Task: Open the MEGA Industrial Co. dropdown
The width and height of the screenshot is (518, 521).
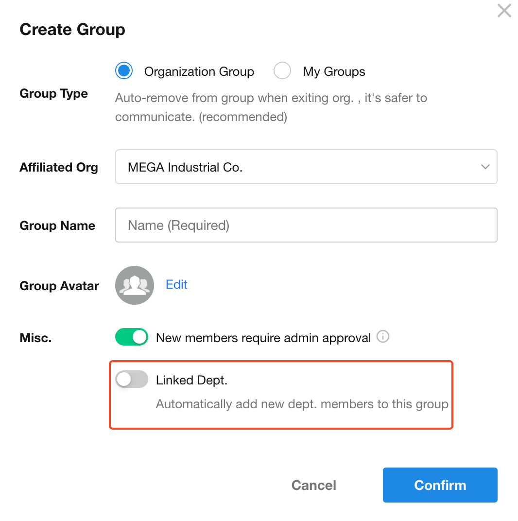Action: 306,167
